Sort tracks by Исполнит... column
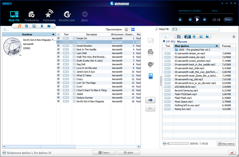The image size is (239, 157). (118, 34)
